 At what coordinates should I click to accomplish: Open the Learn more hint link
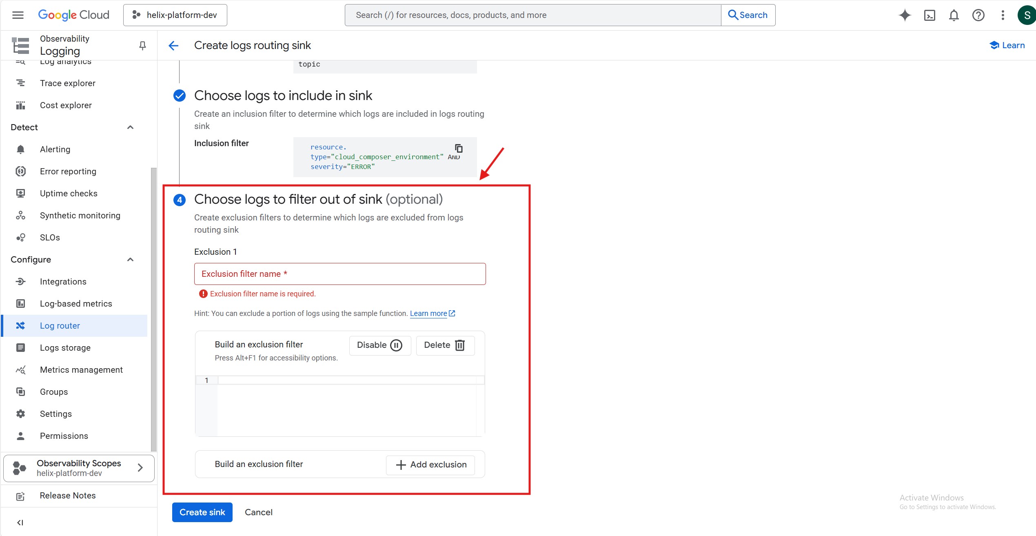[x=428, y=314]
